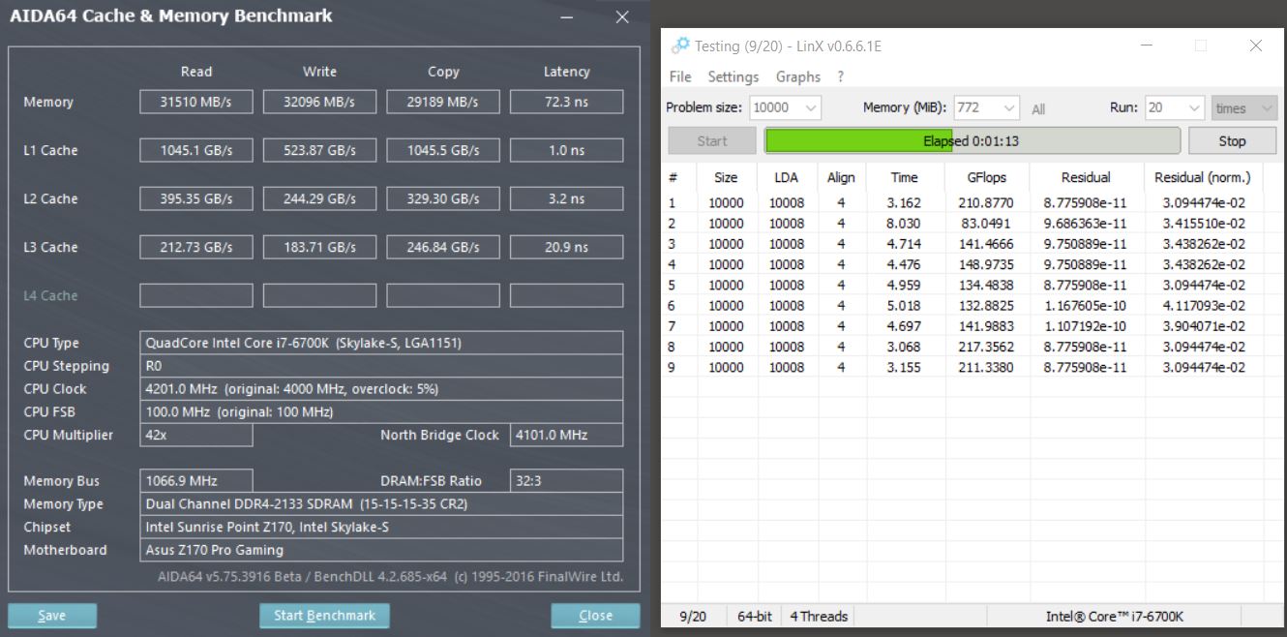Click the Memory Type DDR4-2133 field

point(381,504)
